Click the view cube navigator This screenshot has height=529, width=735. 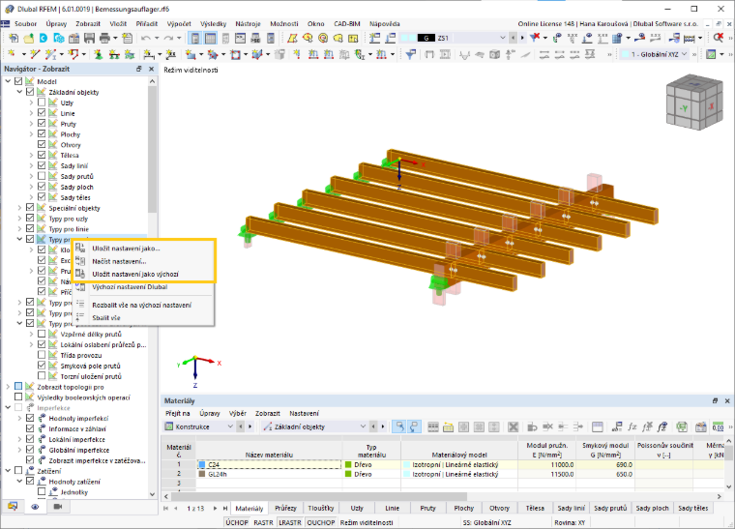[694, 102]
